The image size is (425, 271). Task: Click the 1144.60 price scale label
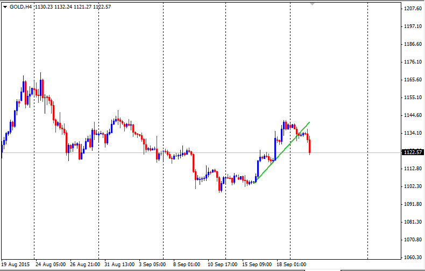[x=413, y=115]
